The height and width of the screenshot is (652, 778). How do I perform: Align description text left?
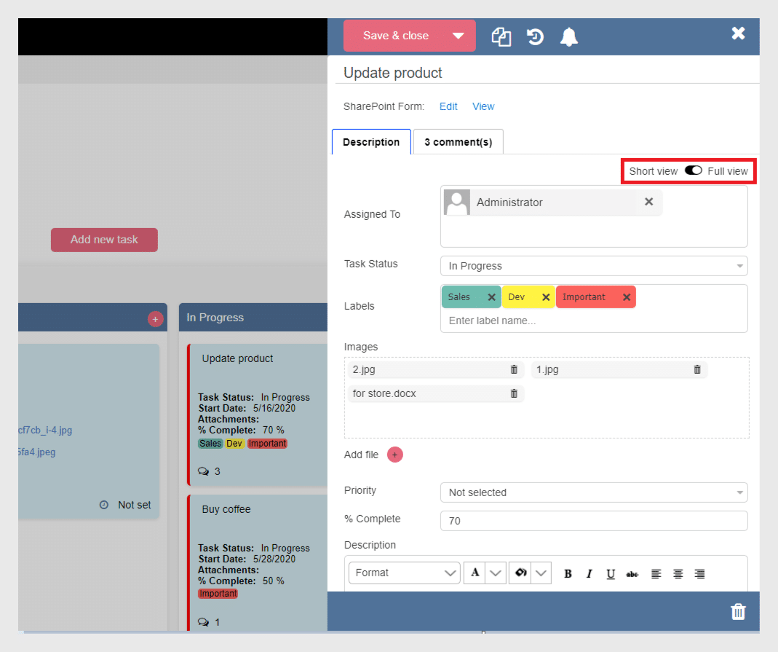point(656,573)
